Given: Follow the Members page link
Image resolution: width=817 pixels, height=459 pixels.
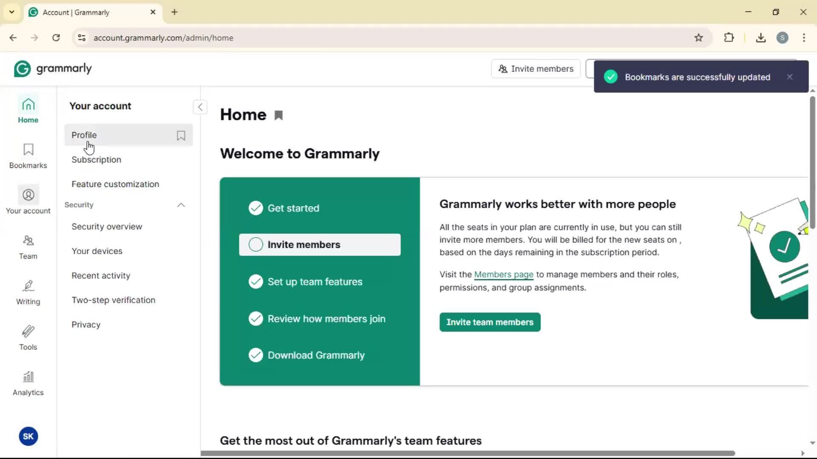Looking at the screenshot, I should click(503, 275).
